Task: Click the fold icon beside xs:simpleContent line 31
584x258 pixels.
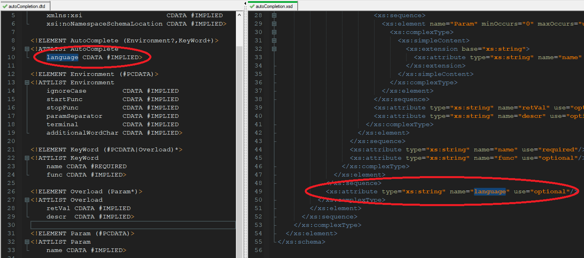Action: click(x=273, y=40)
